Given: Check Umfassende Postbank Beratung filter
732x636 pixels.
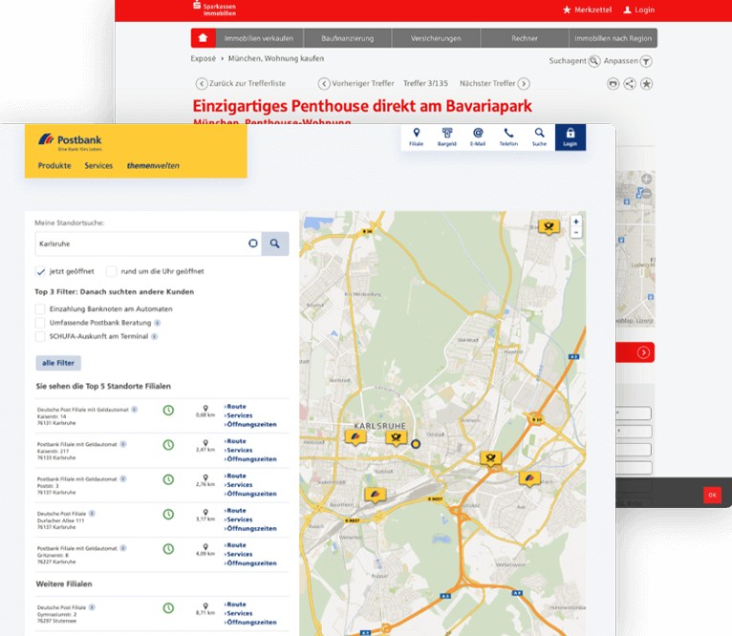Looking at the screenshot, I should pos(40,323).
